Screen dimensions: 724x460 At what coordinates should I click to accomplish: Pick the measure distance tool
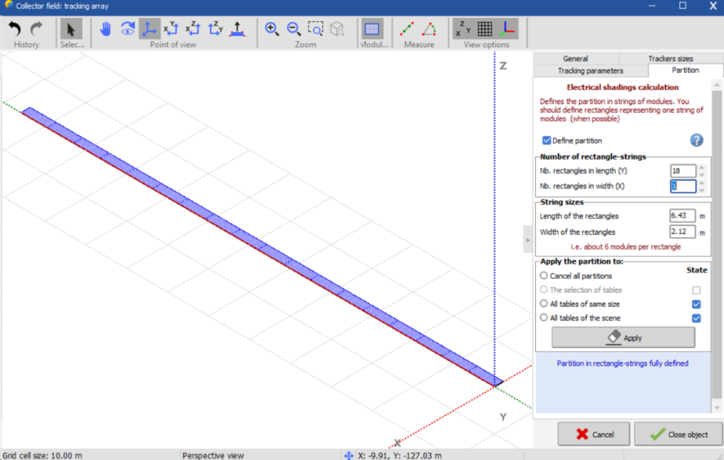pos(407,29)
